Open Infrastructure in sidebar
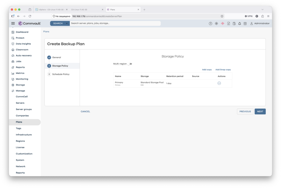281x188 pixels. (24, 135)
